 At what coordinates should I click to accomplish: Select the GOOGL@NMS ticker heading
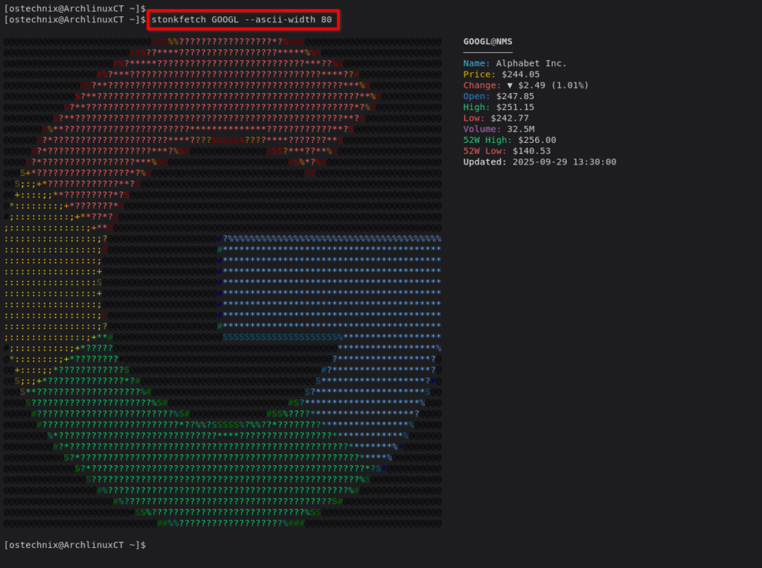coord(487,42)
